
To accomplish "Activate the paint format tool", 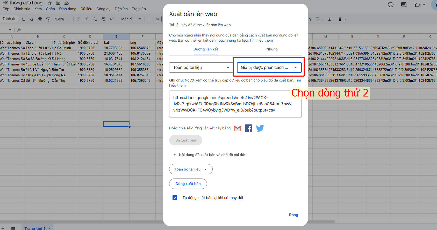I will (x=48, y=19).
